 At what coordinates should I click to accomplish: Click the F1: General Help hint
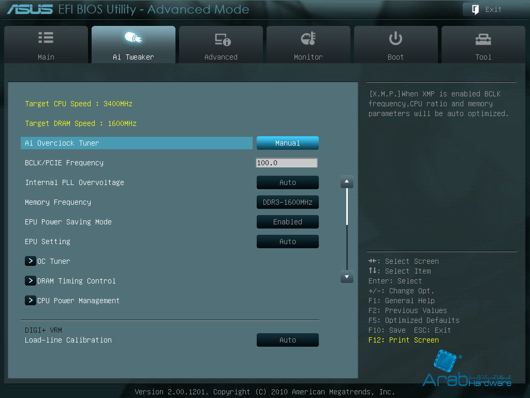[402, 301]
